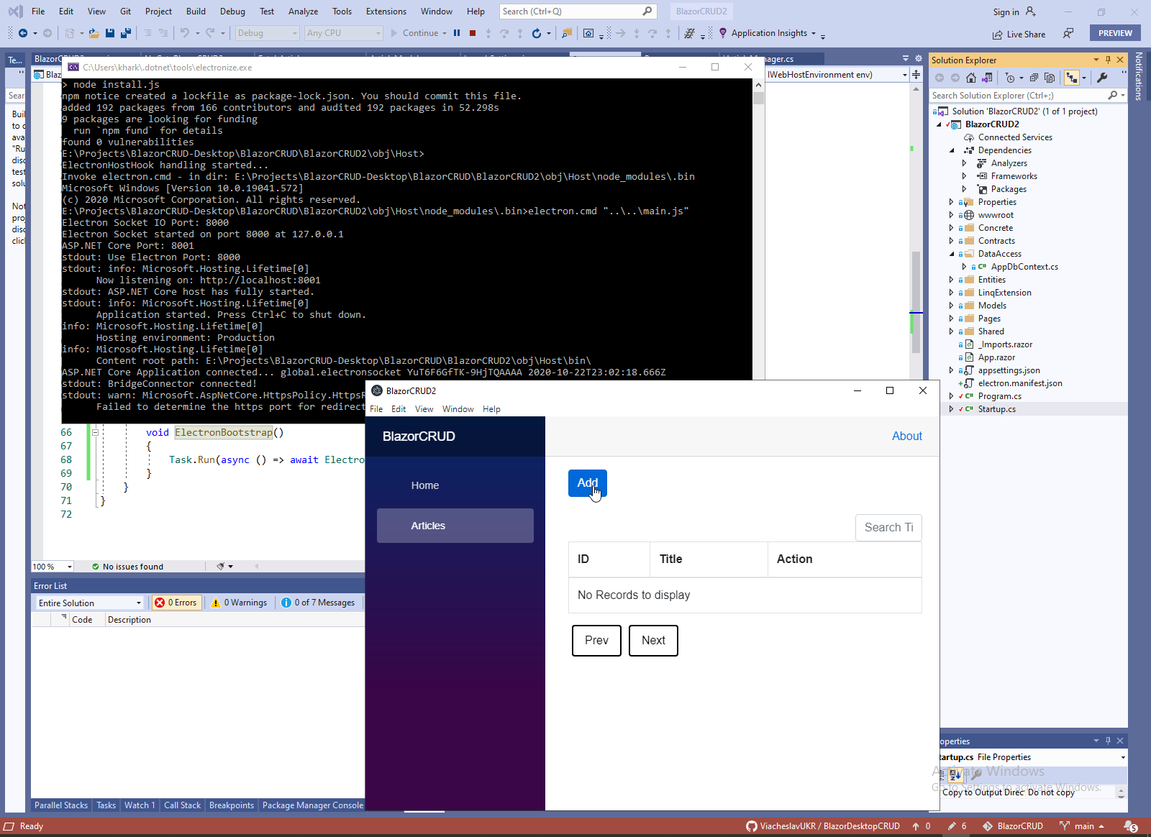This screenshot has height=837, width=1151.
Task: Expand the Properties folder in Solution Explorer
Action: pos(951,202)
